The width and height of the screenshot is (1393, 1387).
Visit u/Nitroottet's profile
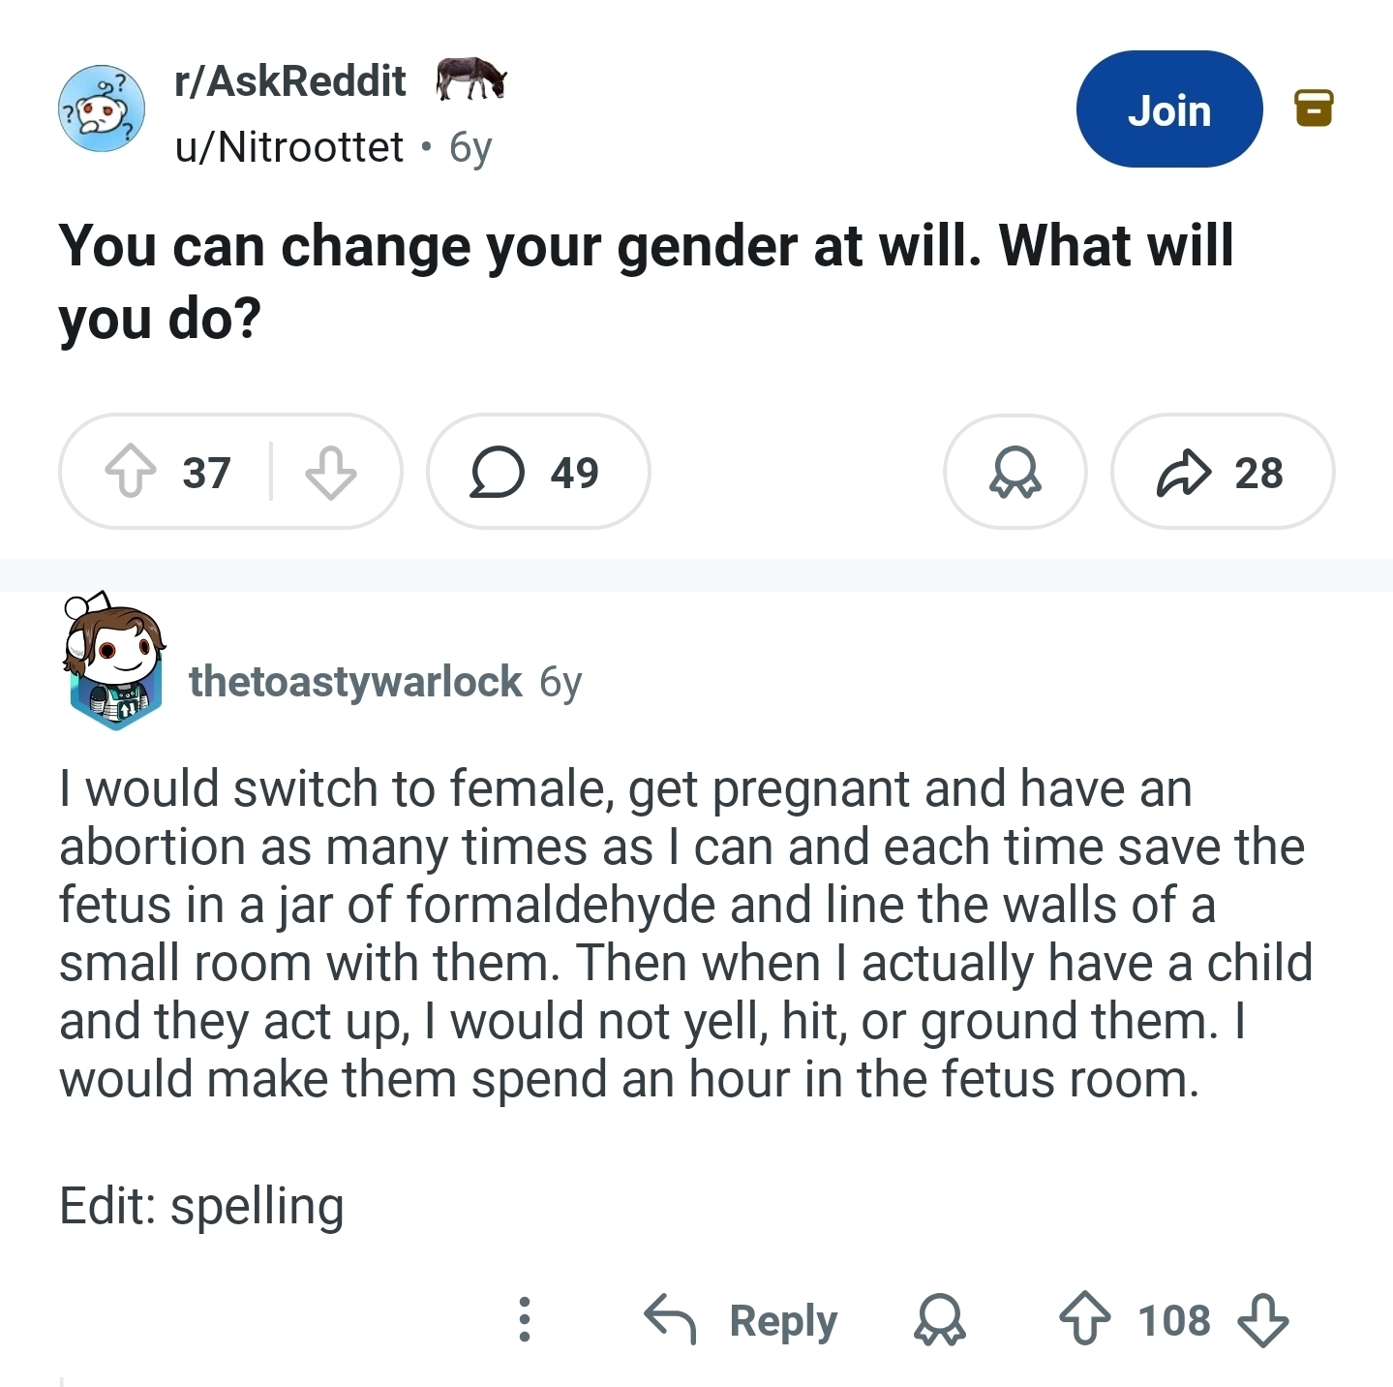[x=289, y=147]
